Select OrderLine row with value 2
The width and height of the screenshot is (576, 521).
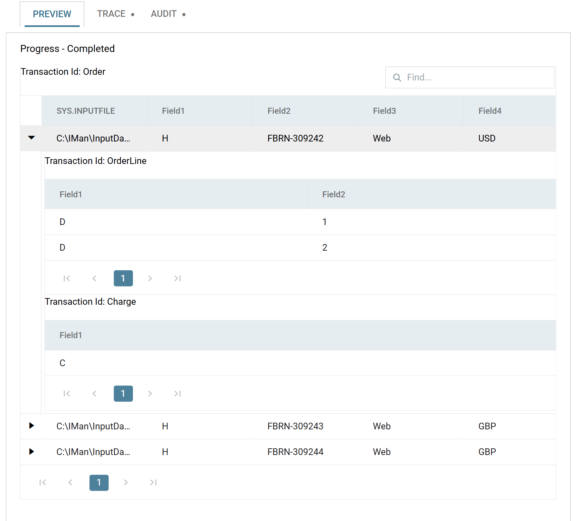(300, 248)
